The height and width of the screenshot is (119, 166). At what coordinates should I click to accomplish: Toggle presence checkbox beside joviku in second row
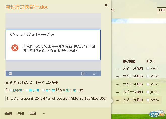[x=148, y=76]
